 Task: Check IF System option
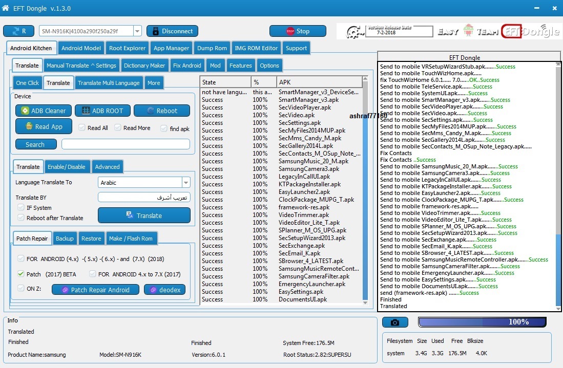(21, 207)
